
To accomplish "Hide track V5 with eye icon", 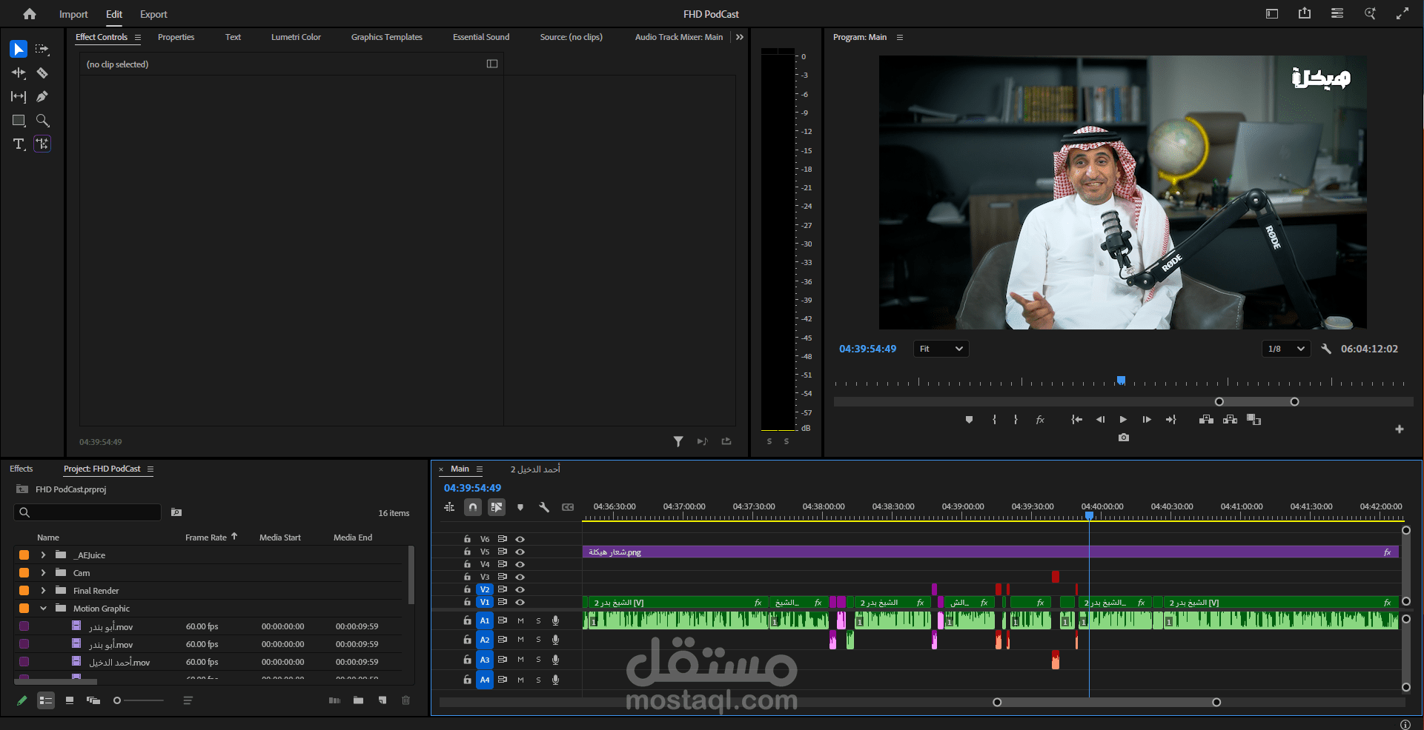I will 520,552.
